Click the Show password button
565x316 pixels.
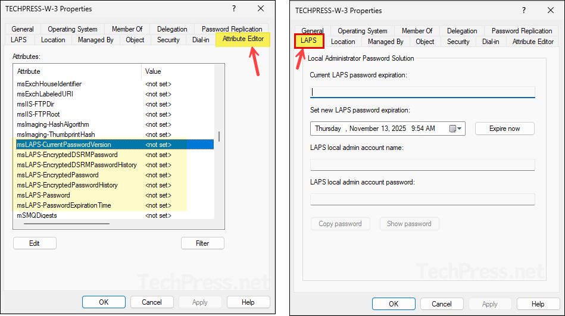pyautogui.click(x=409, y=224)
